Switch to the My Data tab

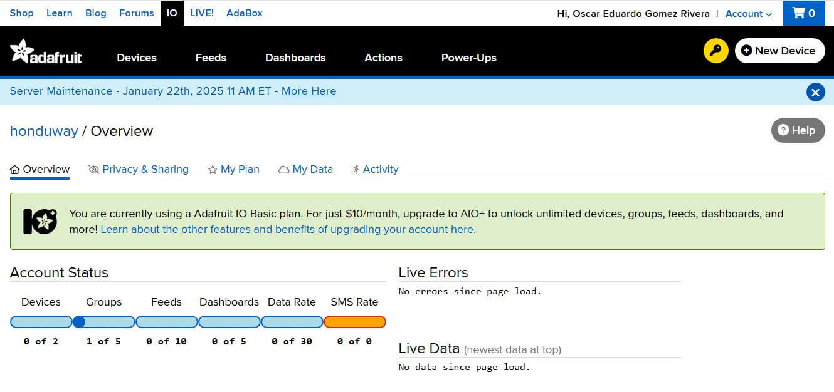305,169
